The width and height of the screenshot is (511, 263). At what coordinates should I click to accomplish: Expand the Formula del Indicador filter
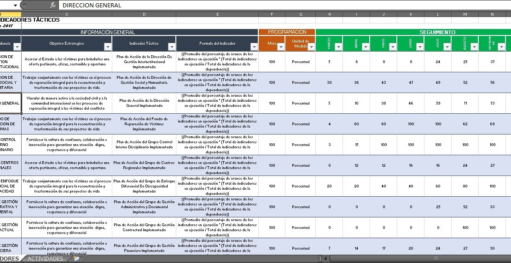[254, 47]
